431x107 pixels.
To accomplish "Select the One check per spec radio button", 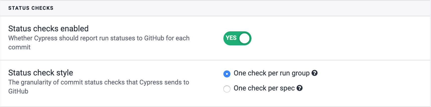I will point(227,89).
